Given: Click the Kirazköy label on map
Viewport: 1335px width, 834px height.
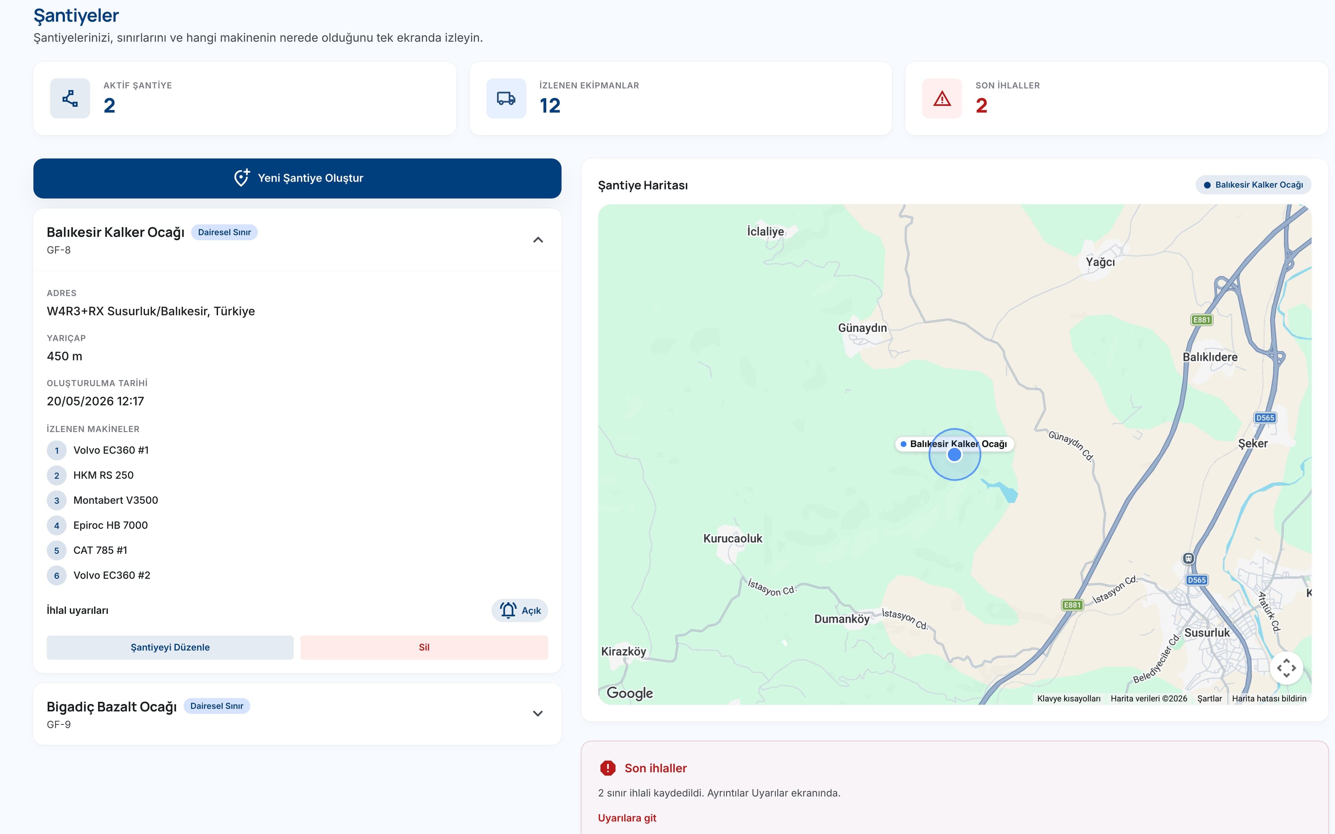Looking at the screenshot, I should (x=623, y=651).
